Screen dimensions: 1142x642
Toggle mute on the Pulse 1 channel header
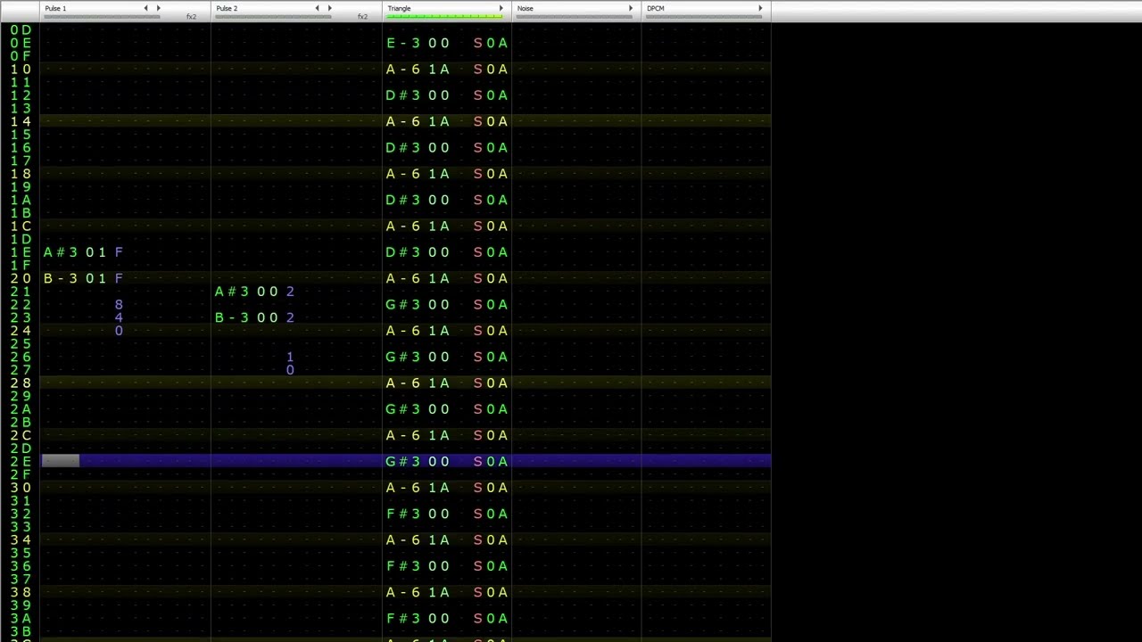[55, 8]
